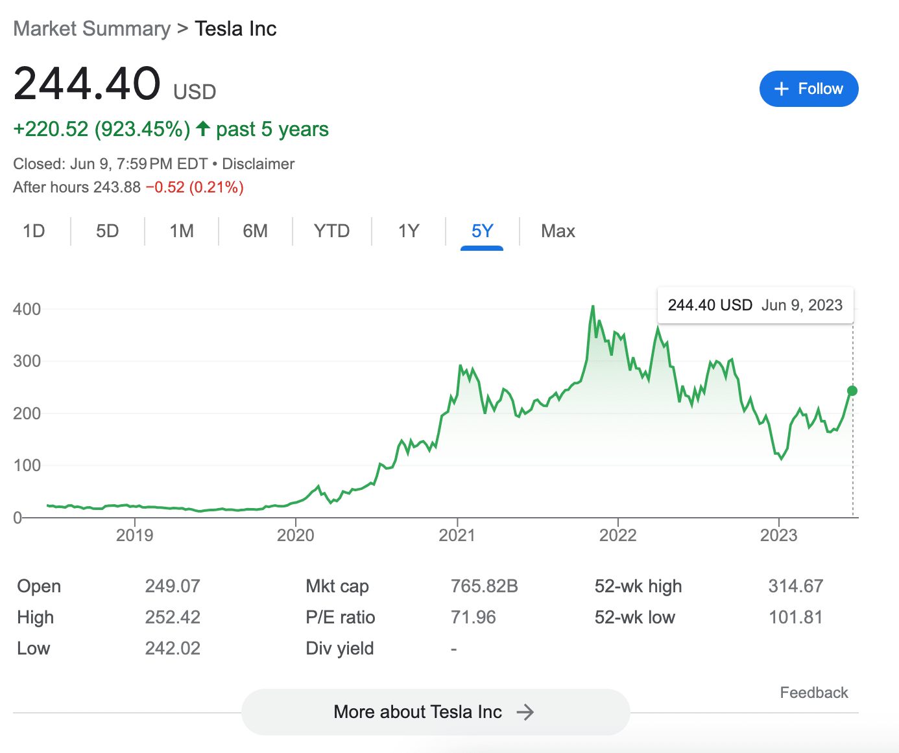Click the Feedback link
The image size is (899, 753).
[814, 693]
